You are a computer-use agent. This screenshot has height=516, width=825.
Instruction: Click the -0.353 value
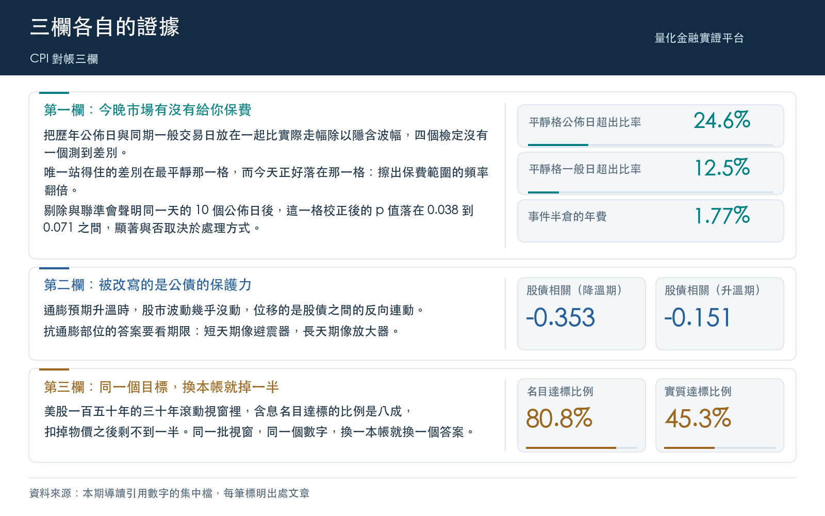tap(560, 317)
